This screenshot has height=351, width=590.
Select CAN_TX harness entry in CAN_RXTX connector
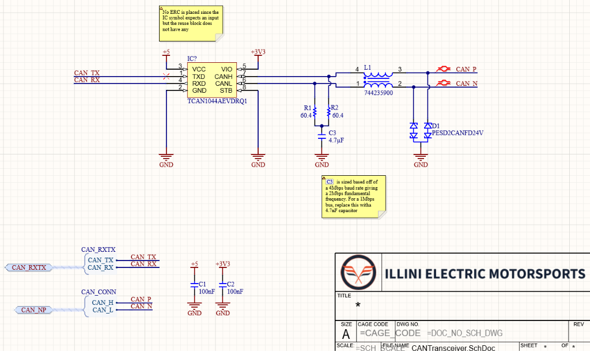click(x=100, y=261)
